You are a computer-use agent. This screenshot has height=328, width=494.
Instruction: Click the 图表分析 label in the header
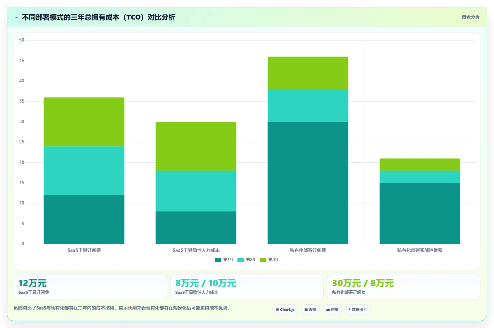(470, 17)
